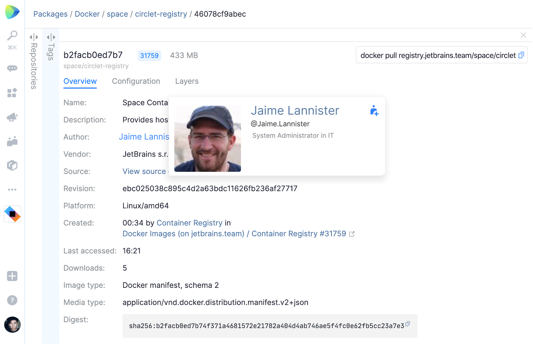
Task: Close the image details panel
Action: tap(523, 35)
